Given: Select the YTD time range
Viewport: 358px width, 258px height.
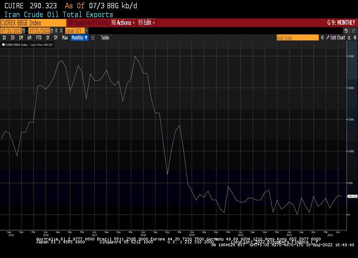Looking at the screenshot, I should pos(38,37).
